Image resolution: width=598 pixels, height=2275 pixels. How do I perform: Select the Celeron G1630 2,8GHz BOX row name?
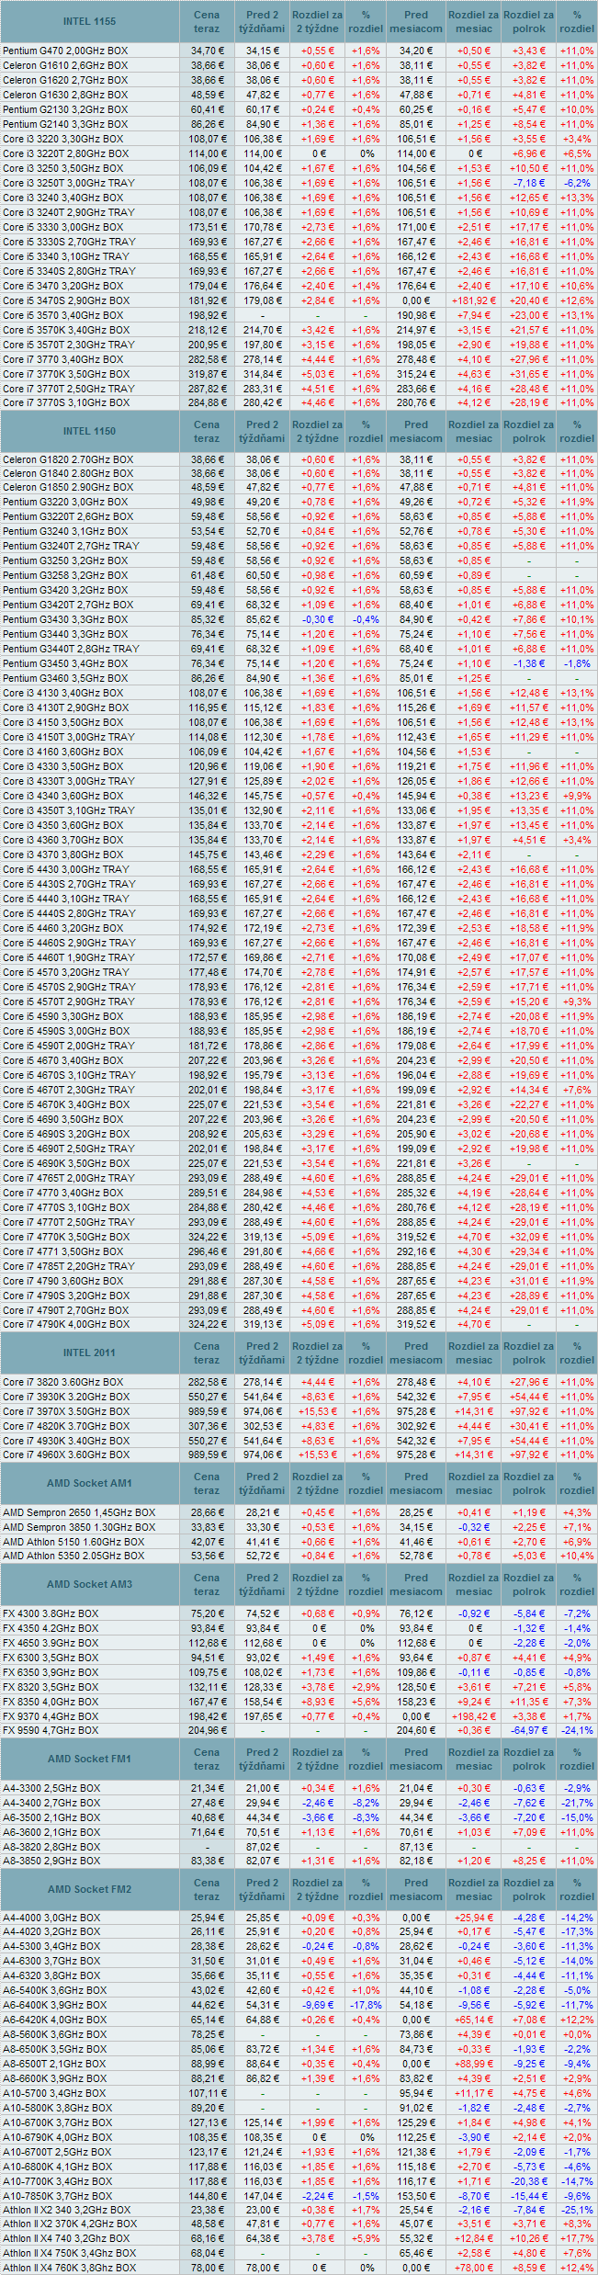[65, 95]
